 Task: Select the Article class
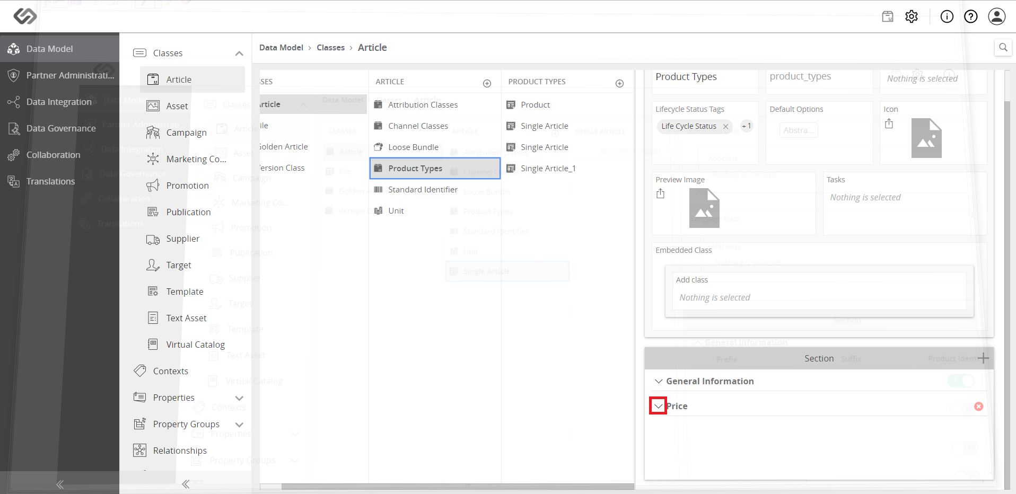tap(192, 80)
